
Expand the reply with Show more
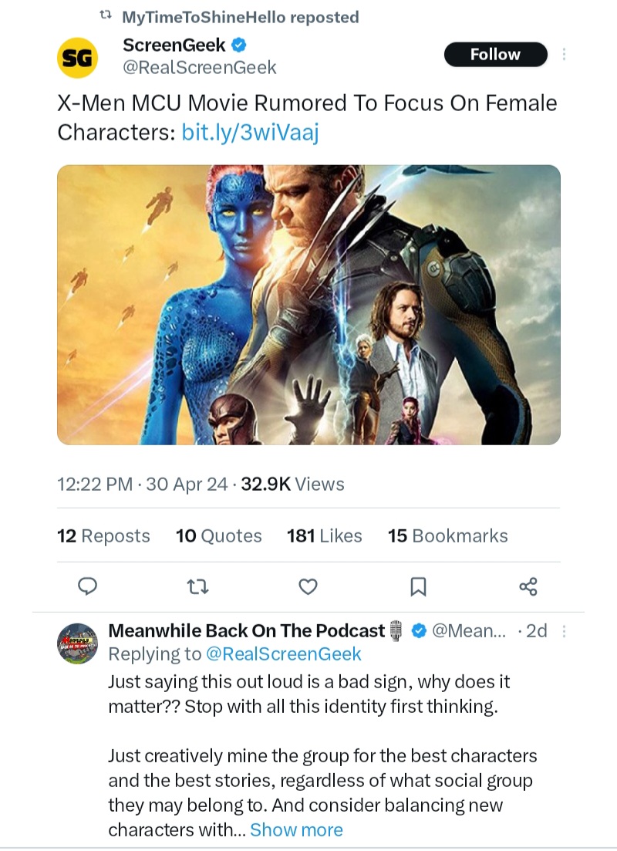tap(296, 829)
